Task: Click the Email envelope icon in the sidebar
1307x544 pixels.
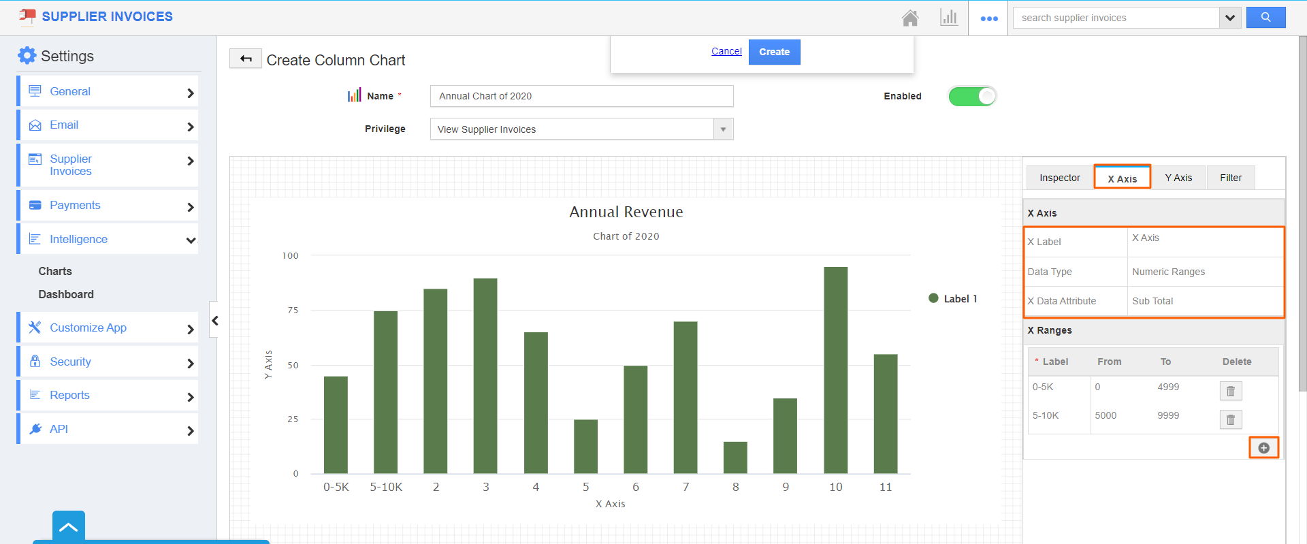Action: (x=35, y=125)
